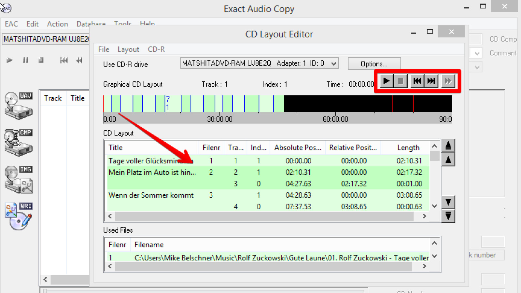
Task: Click track 7 marker in graphical layout
Action: point(167,103)
